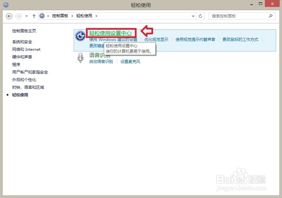
Task: Open 轻松使用设置中心
Action: coord(110,33)
